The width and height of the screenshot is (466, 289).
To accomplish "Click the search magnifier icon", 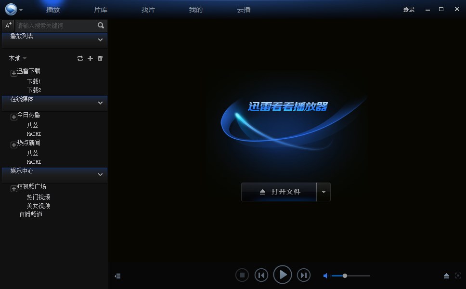I will 101,25.
